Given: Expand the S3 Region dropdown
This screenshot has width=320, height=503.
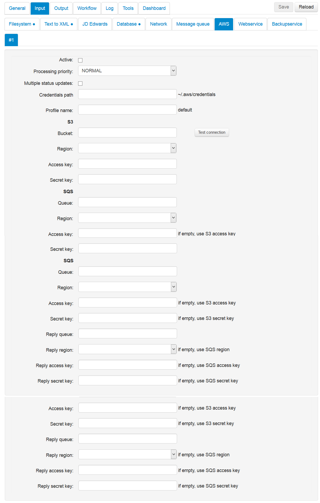Looking at the screenshot, I should point(127,148).
